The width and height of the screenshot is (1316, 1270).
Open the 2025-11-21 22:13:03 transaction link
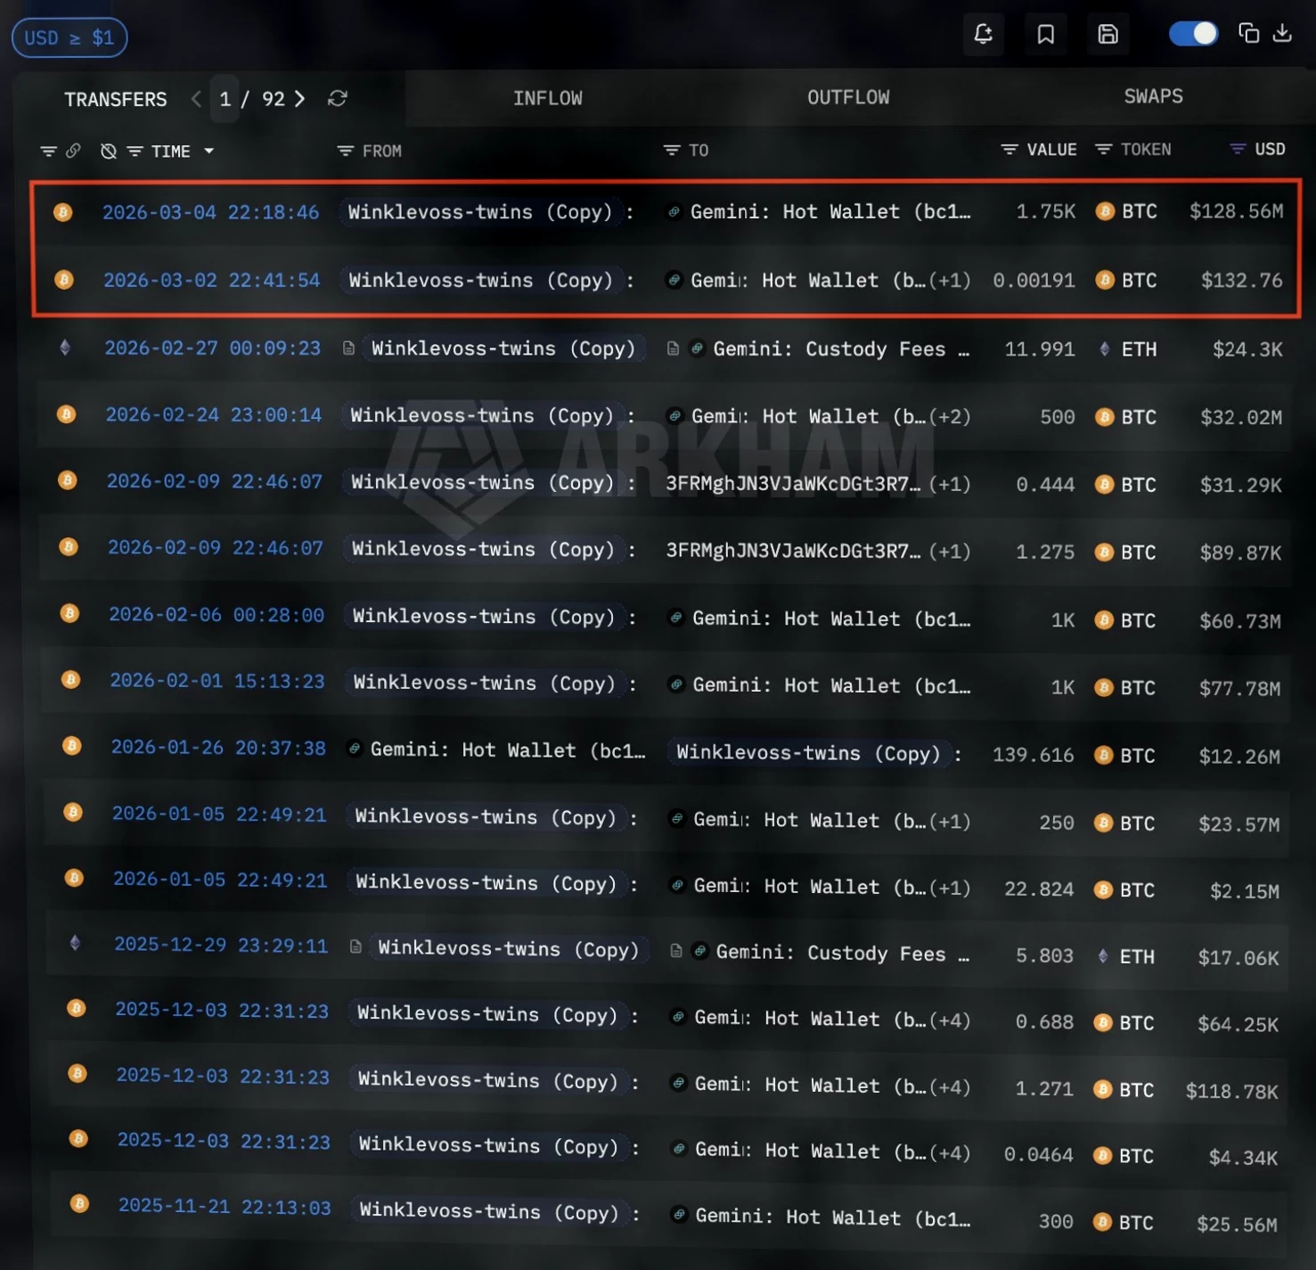[x=225, y=1207]
